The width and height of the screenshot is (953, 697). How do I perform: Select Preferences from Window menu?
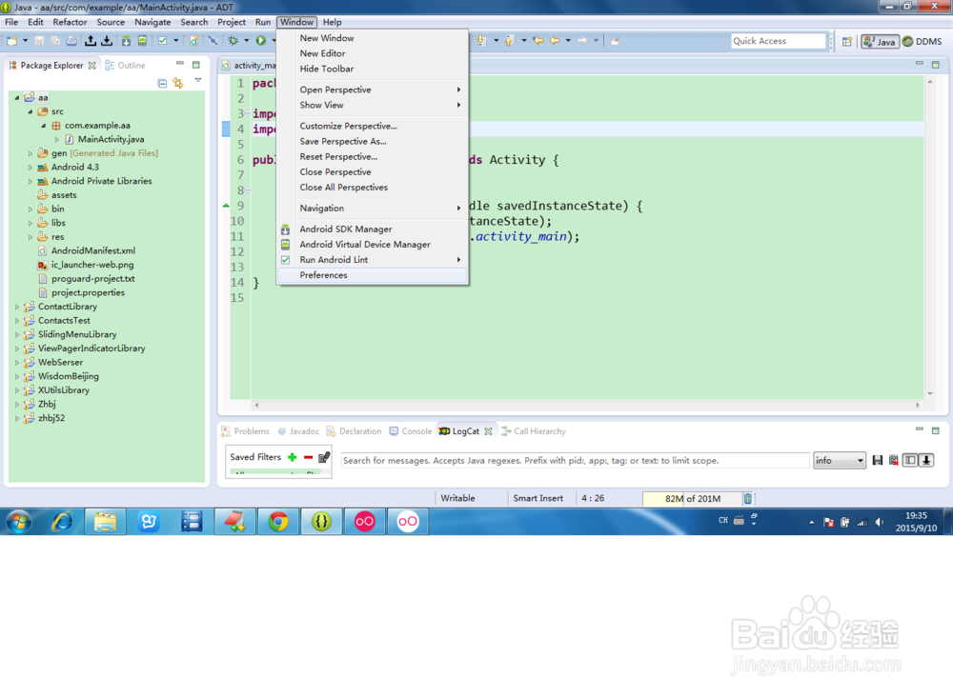coord(372,275)
